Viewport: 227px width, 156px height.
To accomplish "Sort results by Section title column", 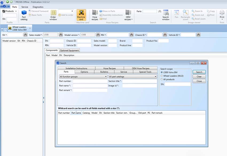I will click(x=109, y=113).
